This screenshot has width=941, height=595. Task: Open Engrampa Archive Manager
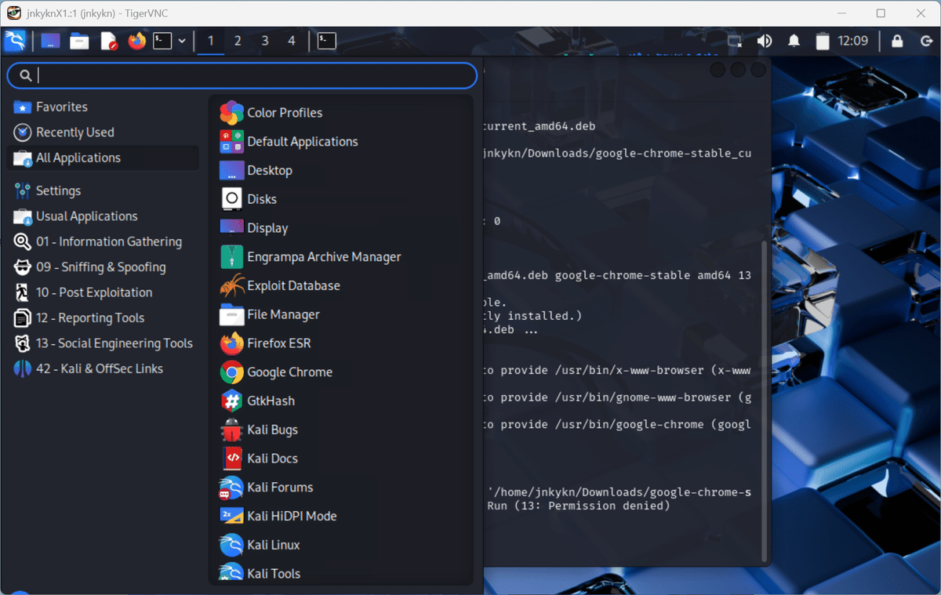click(324, 256)
